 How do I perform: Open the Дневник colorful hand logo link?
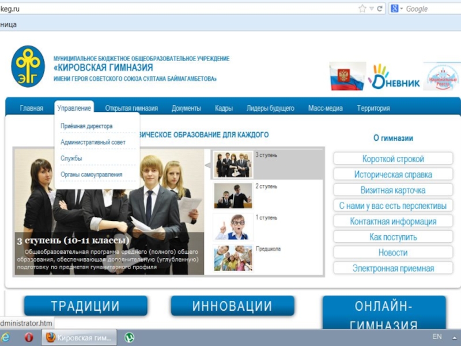point(394,77)
